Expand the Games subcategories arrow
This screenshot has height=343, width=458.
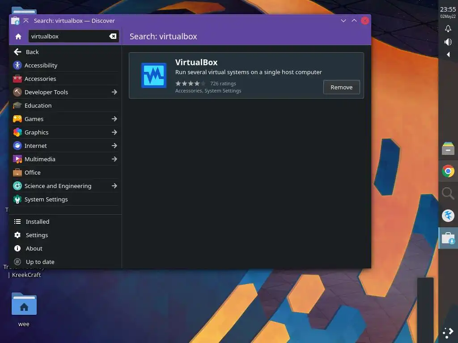click(x=114, y=119)
